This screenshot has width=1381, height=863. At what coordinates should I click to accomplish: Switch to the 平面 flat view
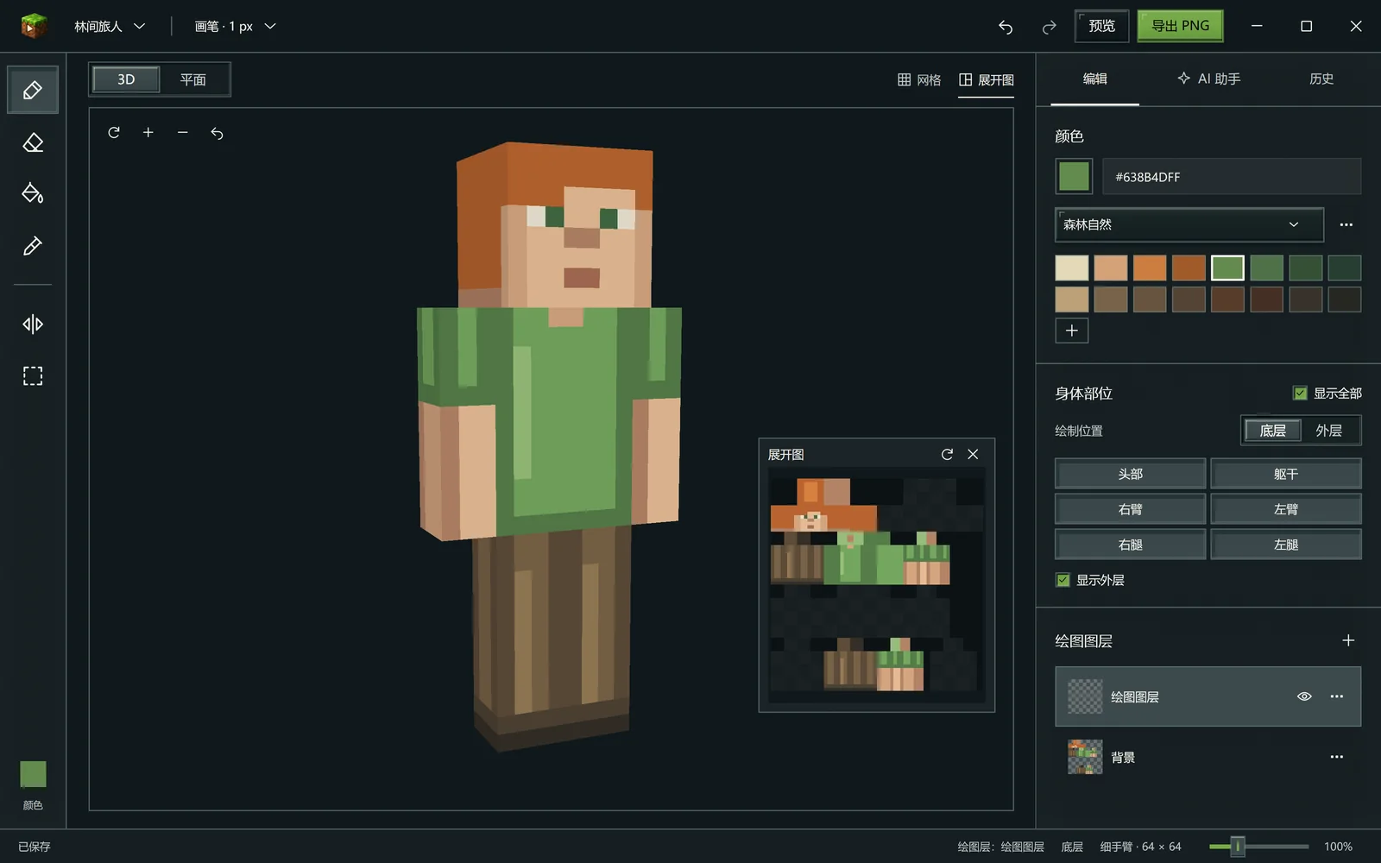click(x=193, y=79)
